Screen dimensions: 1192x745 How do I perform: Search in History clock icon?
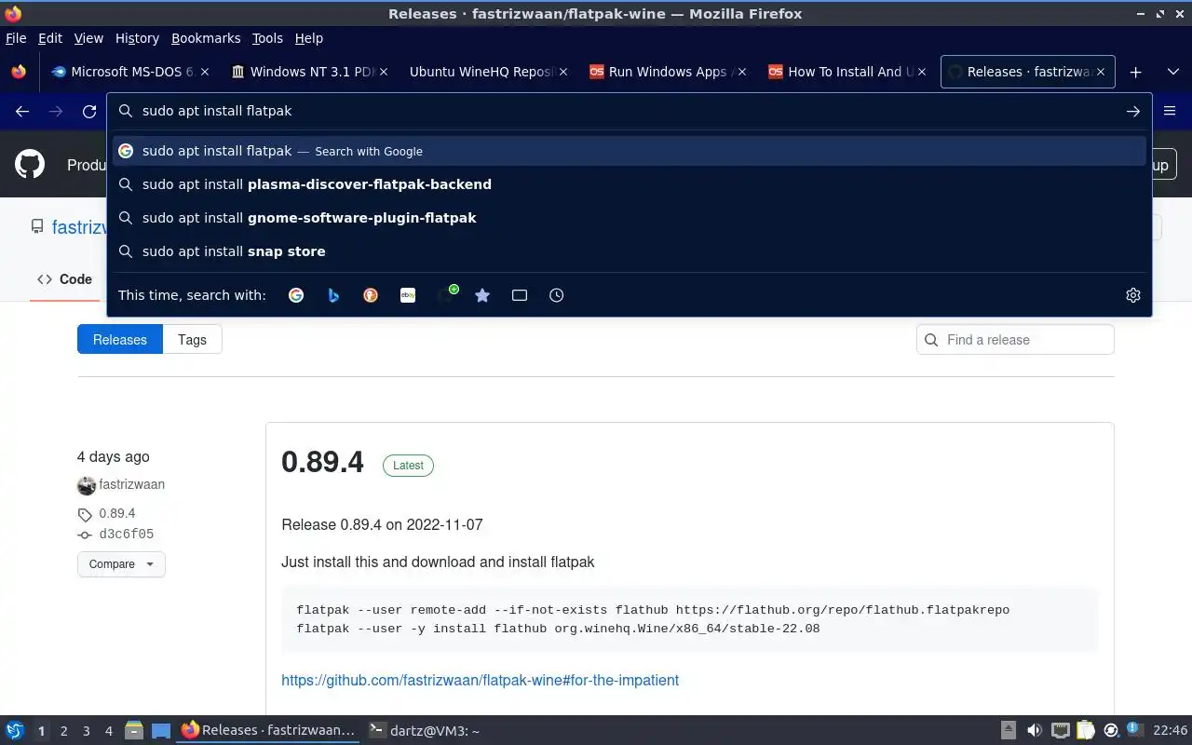click(x=557, y=295)
